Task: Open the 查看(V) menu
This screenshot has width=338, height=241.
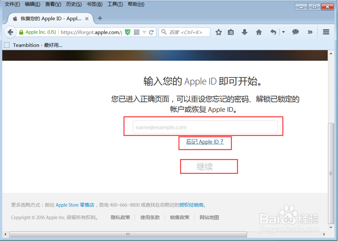Action: 53,4
